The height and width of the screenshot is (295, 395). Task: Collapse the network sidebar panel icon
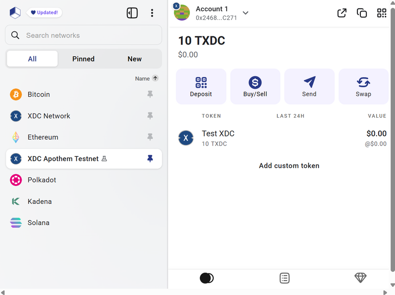point(132,13)
